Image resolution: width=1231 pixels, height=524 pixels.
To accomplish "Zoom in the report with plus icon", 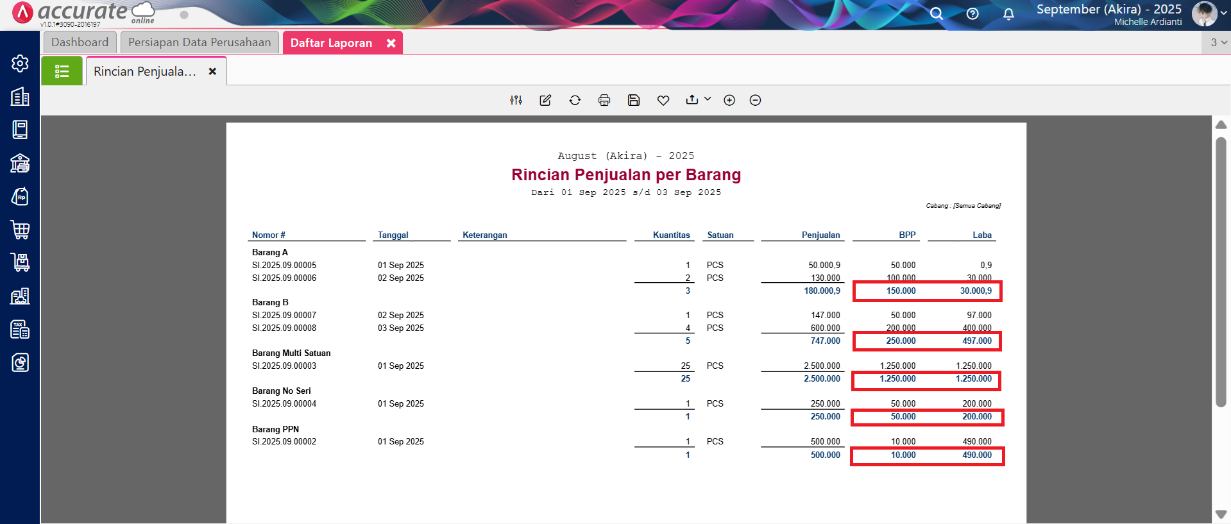I will point(729,100).
